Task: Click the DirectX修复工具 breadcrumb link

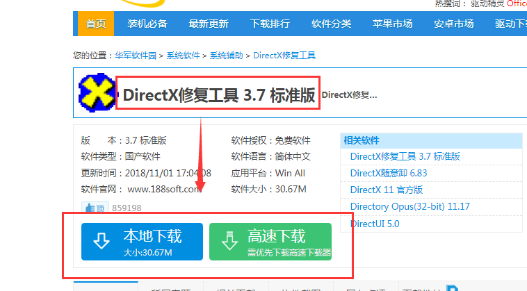Action: click(284, 56)
